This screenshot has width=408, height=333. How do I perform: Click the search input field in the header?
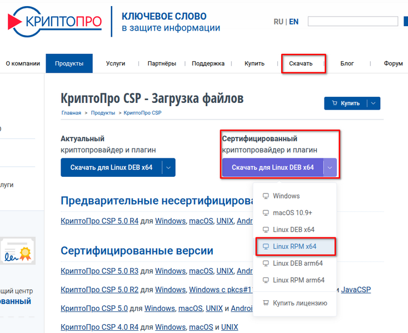(x=352, y=22)
